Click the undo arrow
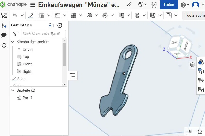Image resolution: width=205 pixels, height=136 pixels. (x=15, y=15)
